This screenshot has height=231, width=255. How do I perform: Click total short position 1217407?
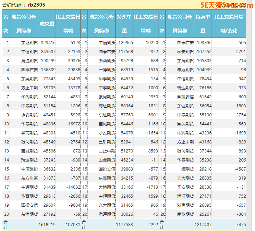pyautogui.click(x=203, y=225)
